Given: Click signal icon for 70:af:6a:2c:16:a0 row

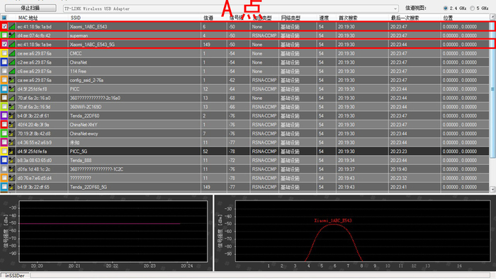Looking at the screenshot, I should pyautogui.click(x=12, y=98).
